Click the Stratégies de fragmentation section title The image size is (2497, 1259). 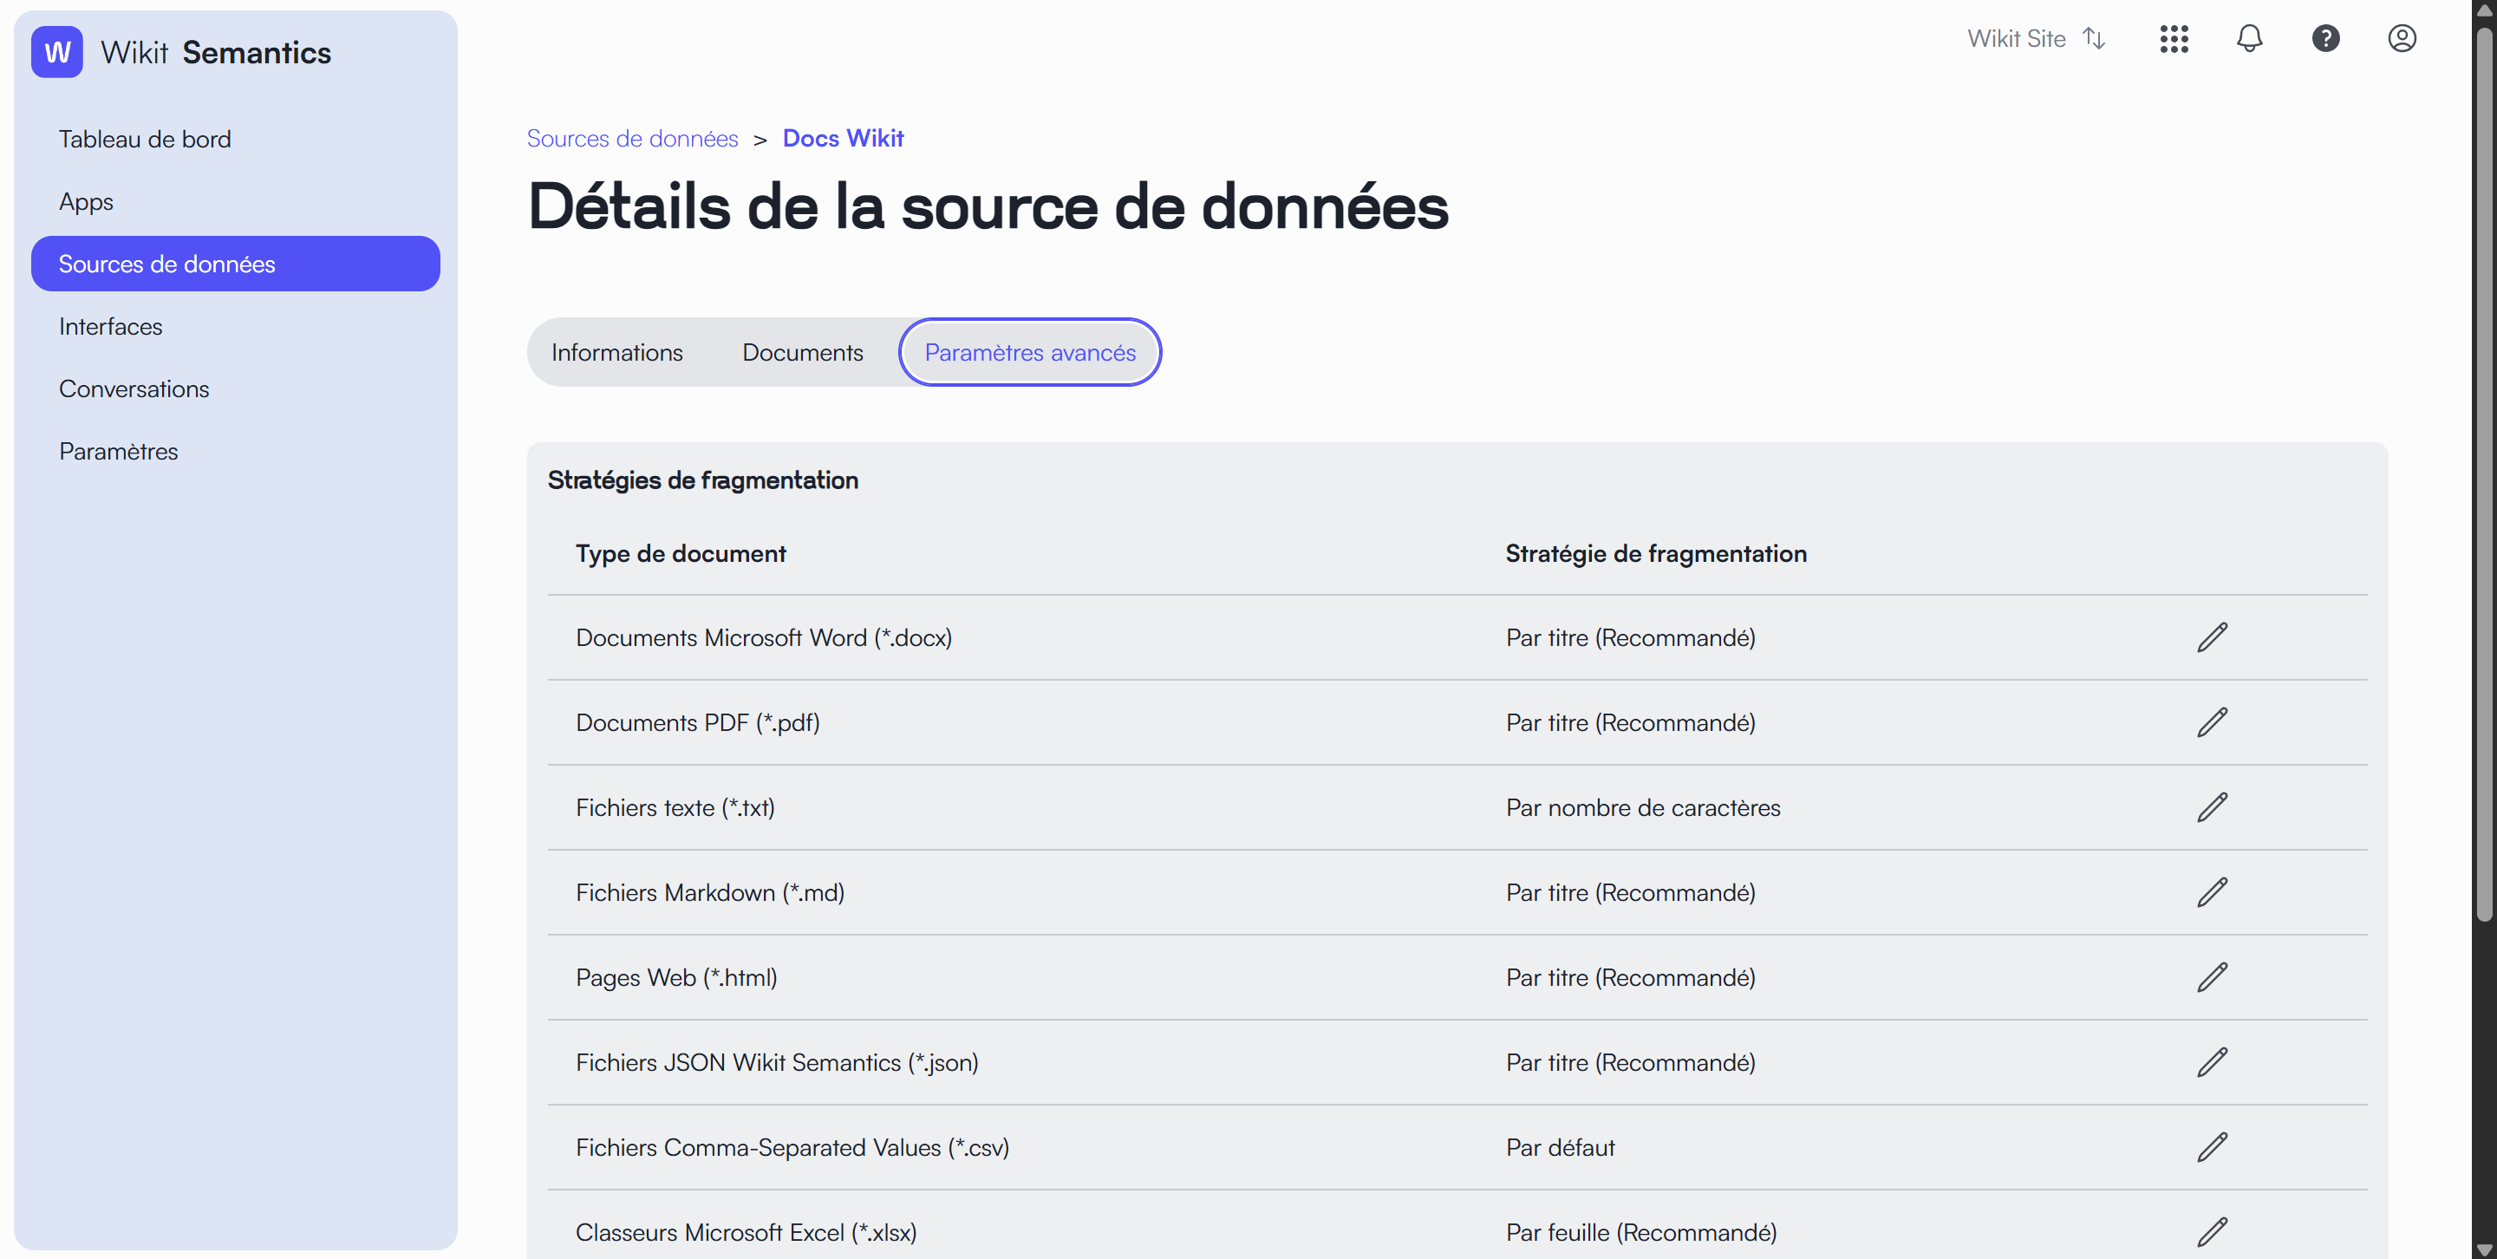(703, 479)
